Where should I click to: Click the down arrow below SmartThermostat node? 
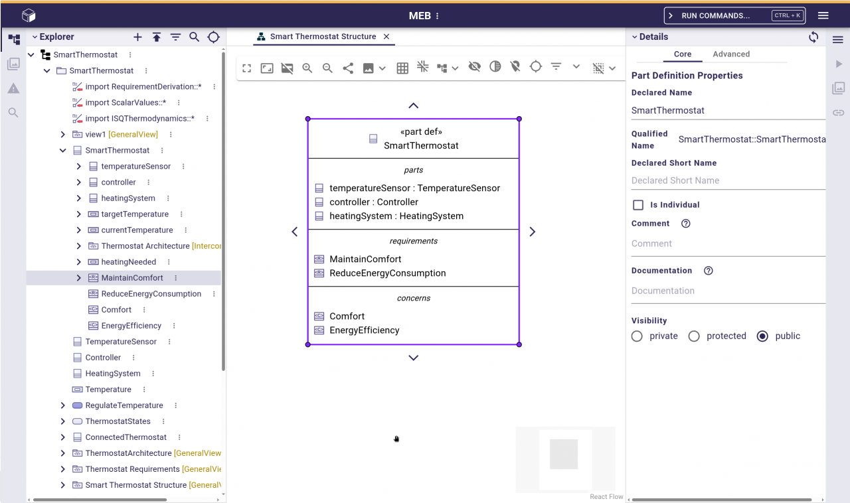pyautogui.click(x=413, y=358)
